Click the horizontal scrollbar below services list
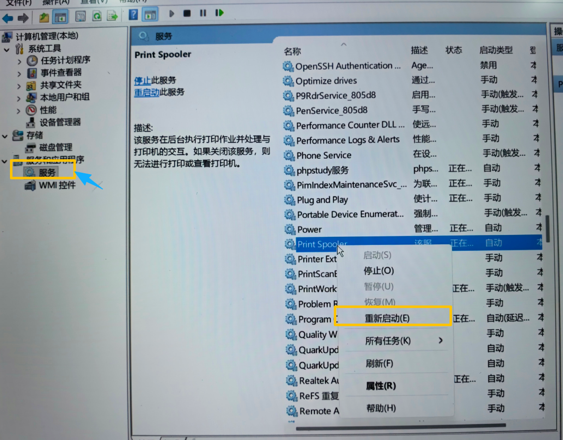This screenshot has height=440, width=563. tap(401, 427)
